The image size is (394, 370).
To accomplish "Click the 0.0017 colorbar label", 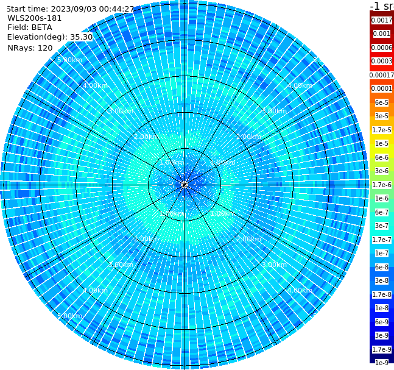I will (x=382, y=20).
